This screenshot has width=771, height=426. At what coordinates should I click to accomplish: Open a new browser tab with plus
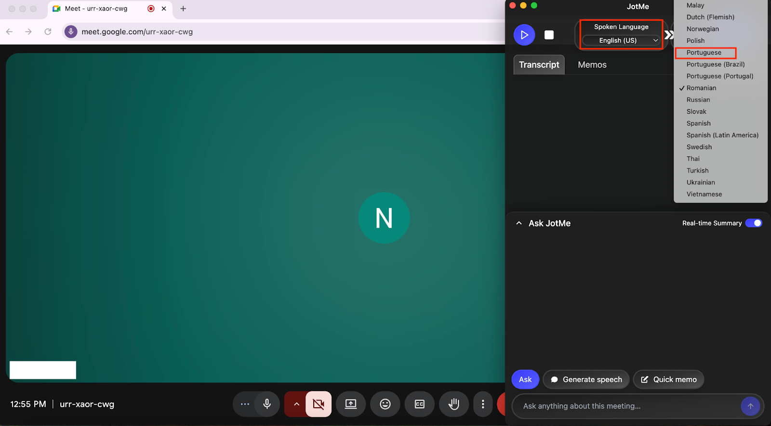[x=183, y=9]
